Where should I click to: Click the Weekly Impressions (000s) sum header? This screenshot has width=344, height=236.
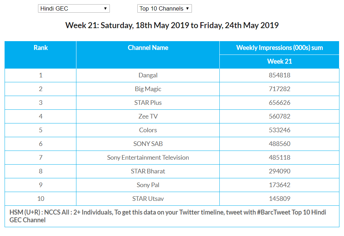point(279,48)
